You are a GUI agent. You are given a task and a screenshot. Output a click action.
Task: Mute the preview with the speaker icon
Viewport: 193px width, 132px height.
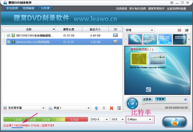[186, 99]
